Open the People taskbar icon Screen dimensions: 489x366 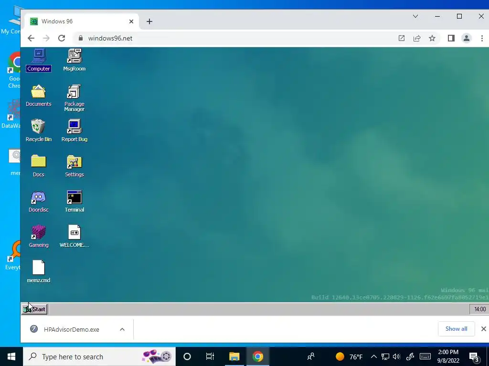point(311,356)
